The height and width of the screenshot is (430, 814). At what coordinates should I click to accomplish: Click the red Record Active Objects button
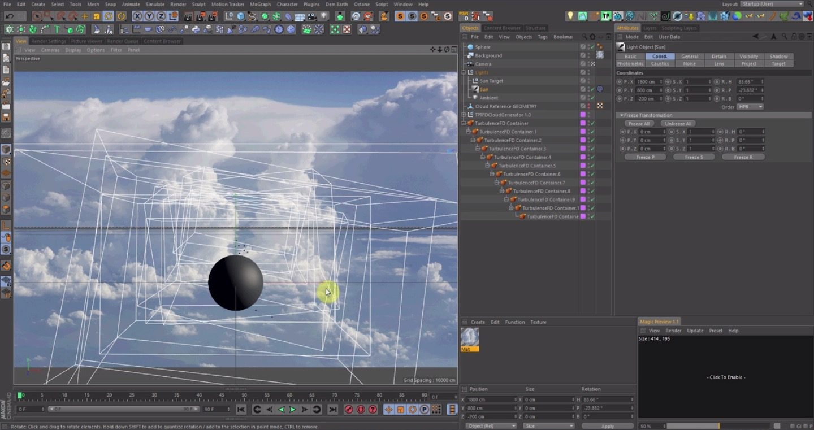tap(349, 410)
